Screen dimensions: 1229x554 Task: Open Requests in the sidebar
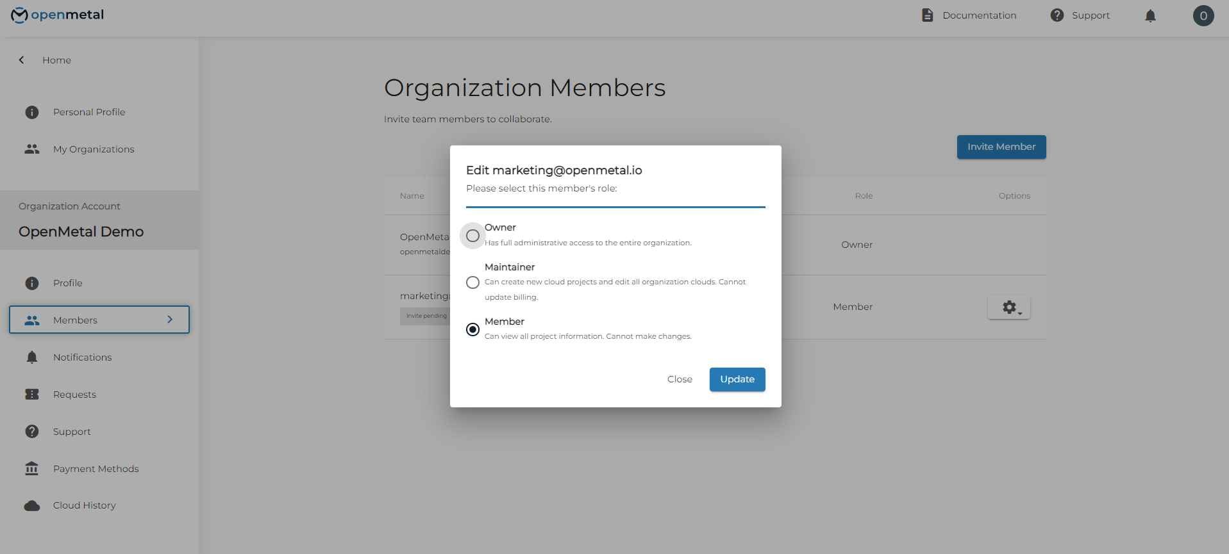pyautogui.click(x=74, y=395)
